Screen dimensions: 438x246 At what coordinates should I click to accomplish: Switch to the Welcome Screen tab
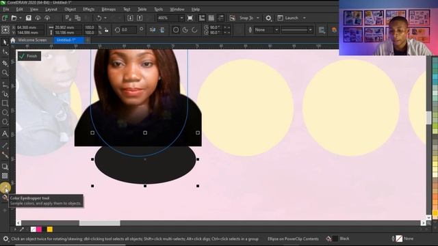(32, 40)
